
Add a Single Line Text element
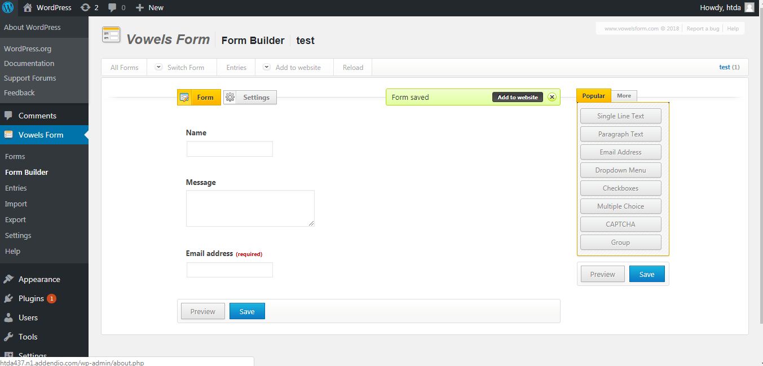(x=620, y=116)
